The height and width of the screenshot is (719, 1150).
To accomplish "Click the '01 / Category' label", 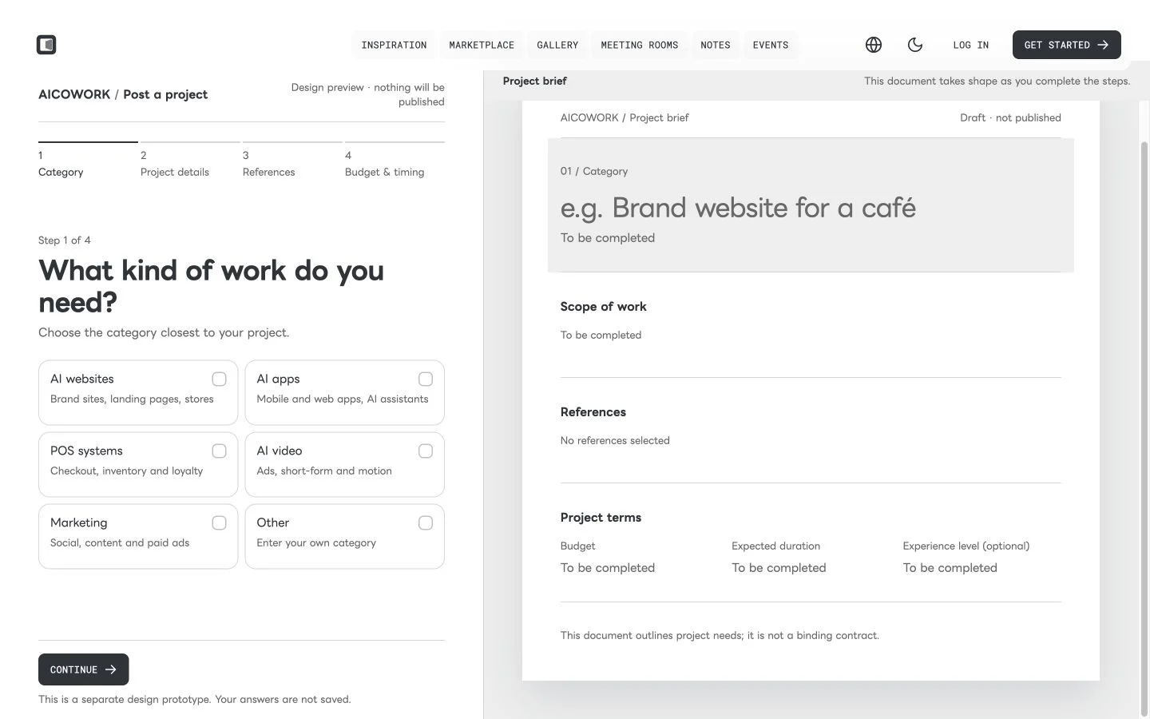I will tap(594, 171).
